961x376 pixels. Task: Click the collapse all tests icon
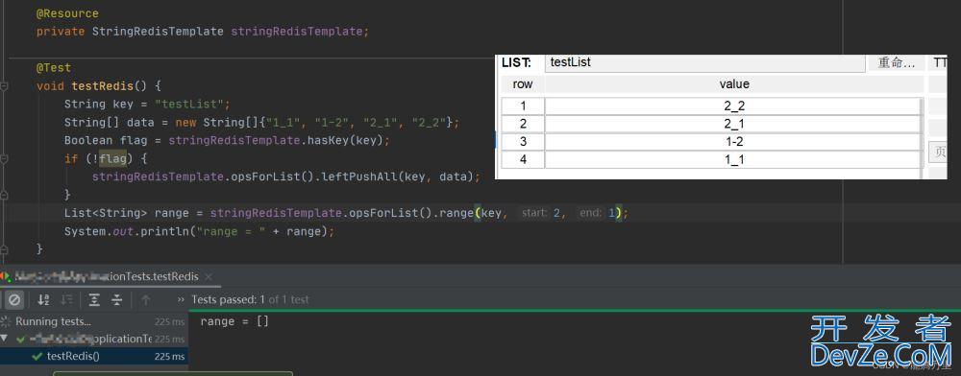(x=117, y=299)
